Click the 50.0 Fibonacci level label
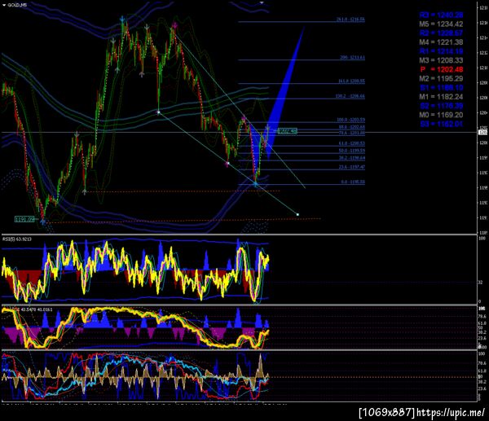Viewport: 489px width, 421px height. pos(352,151)
